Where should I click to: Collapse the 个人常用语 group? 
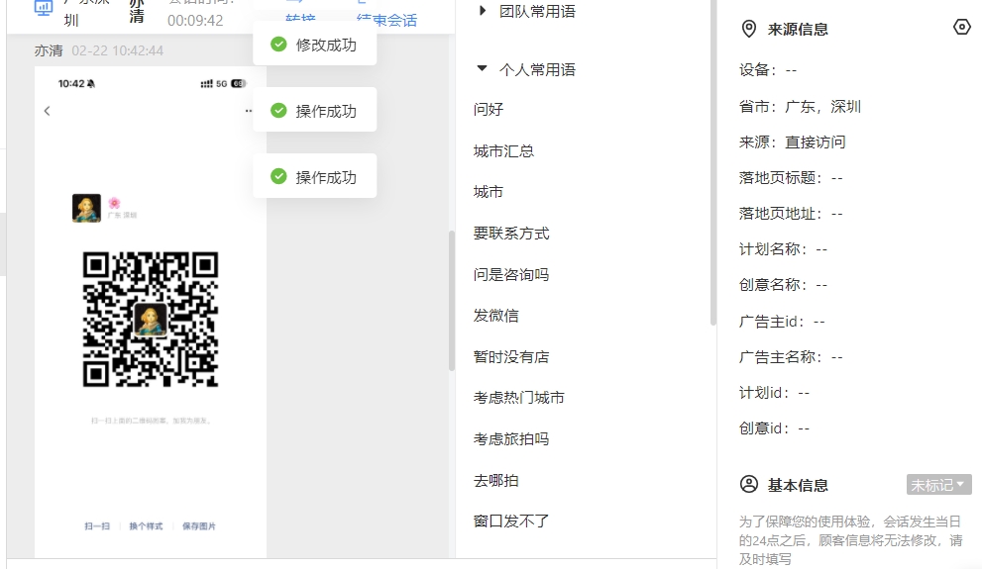[482, 69]
